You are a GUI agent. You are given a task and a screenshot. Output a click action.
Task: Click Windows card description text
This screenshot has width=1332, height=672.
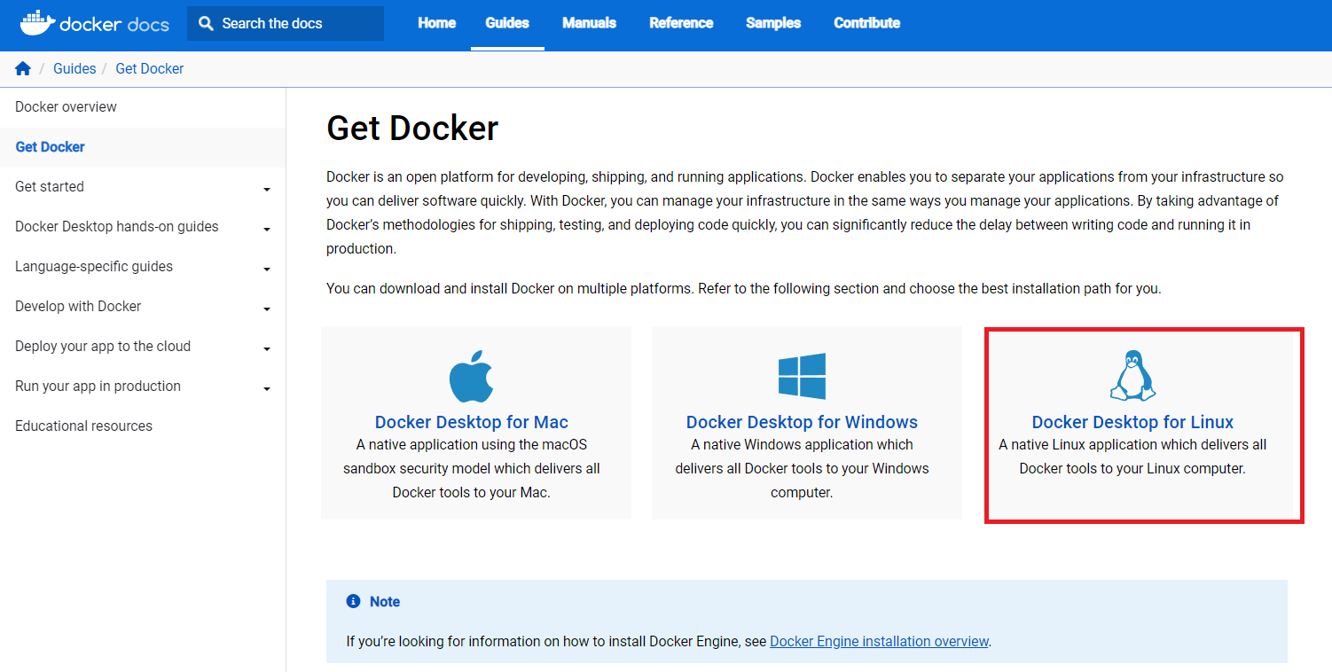[x=802, y=468]
